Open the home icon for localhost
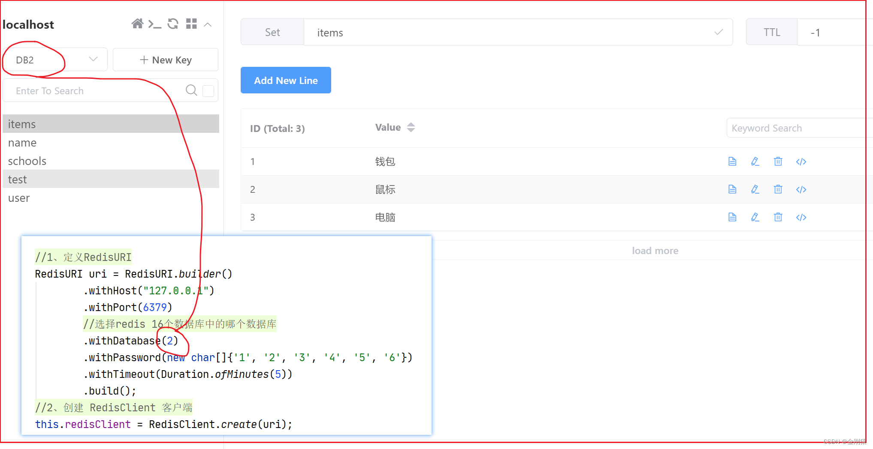 point(137,24)
